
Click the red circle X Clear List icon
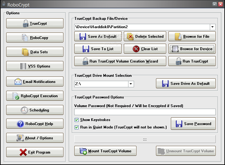[x=136, y=49]
